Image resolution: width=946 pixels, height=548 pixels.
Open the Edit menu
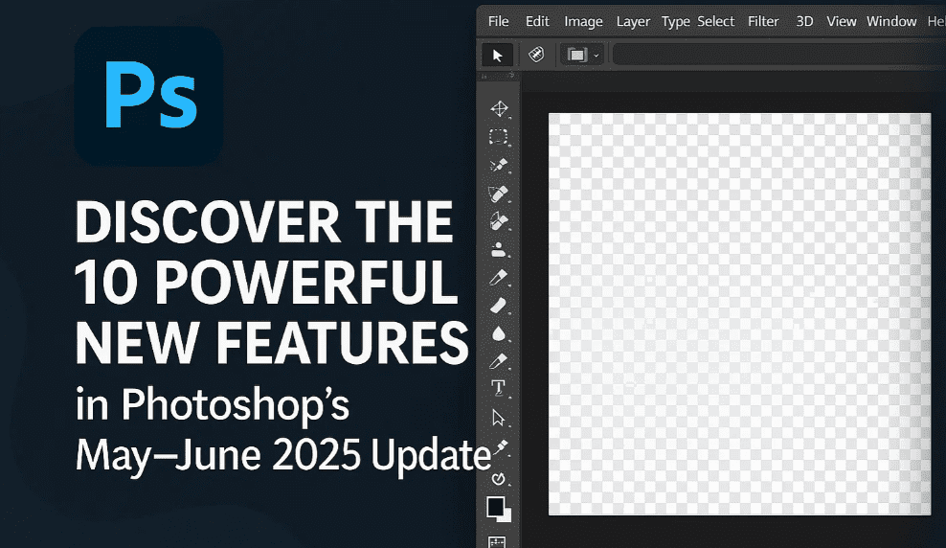tap(537, 22)
